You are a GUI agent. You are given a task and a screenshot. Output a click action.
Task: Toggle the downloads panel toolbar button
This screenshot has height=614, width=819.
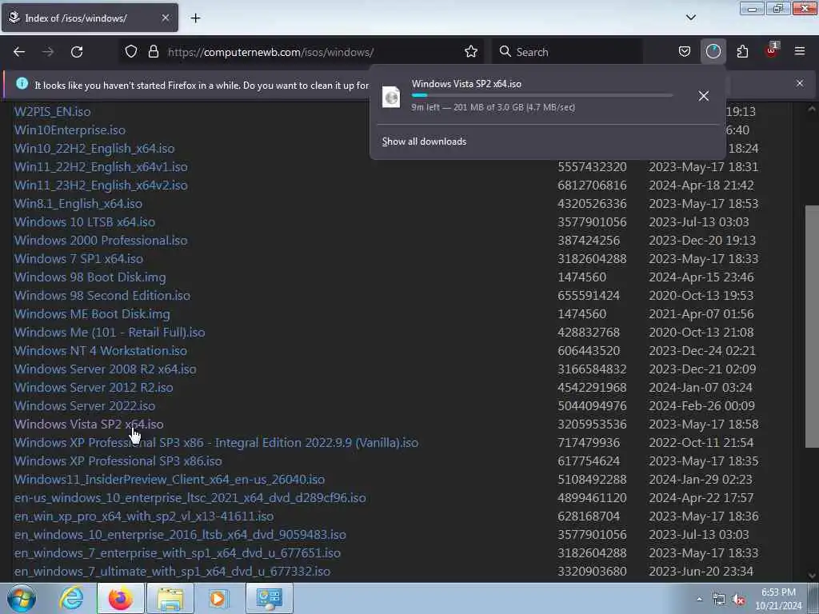click(713, 52)
